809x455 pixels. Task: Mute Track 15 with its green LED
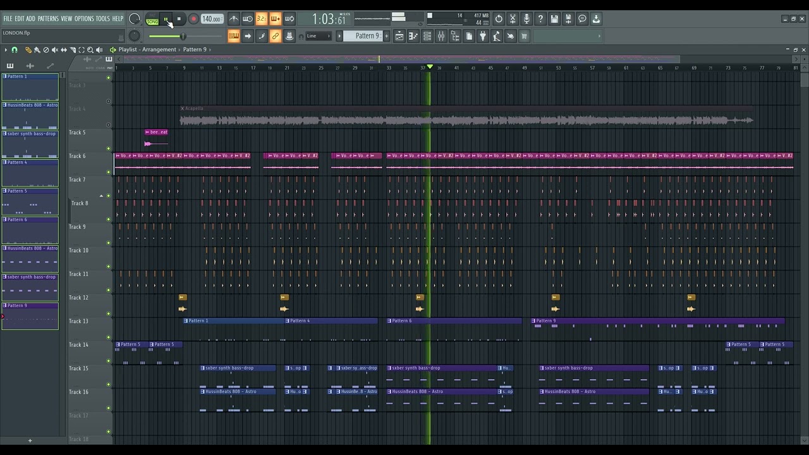[108, 384]
